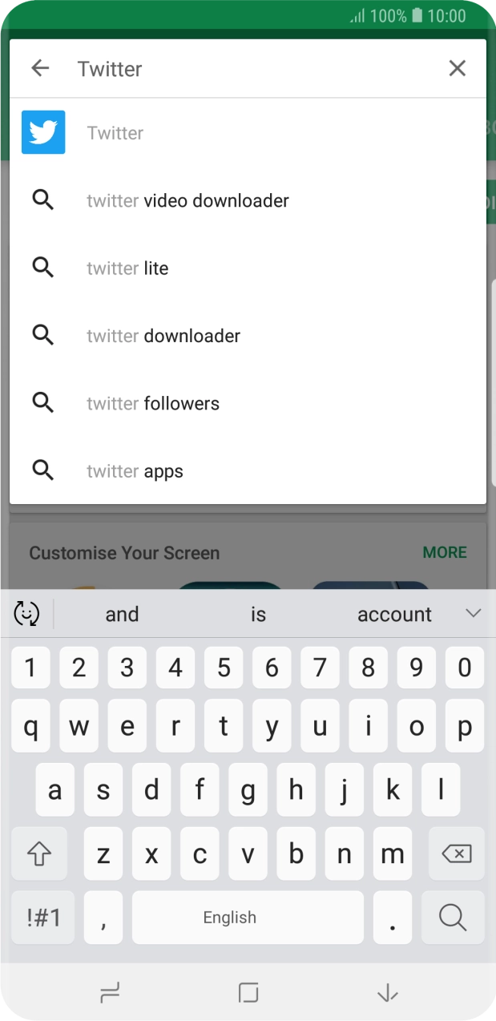This screenshot has height=1021, width=496.
Task: Clear the search query with the X
Action: tap(458, 68)
